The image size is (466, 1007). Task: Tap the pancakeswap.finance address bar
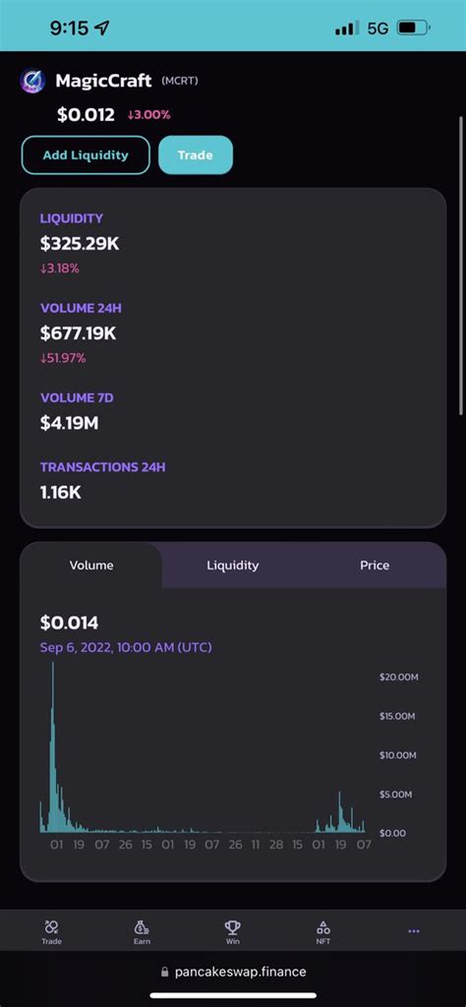[233, 972]
